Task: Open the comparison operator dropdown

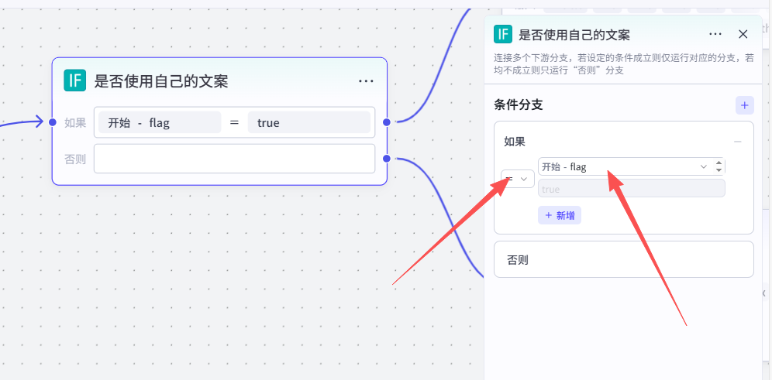Action: click(x=518, y=179)
